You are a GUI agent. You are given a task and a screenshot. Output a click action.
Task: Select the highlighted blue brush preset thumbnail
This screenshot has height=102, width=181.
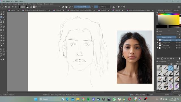point(171,68)
